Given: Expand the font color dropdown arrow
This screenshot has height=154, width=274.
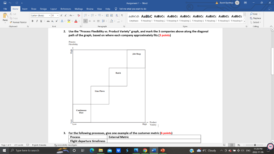Looking at the screenshot, I should coord(79,21).
